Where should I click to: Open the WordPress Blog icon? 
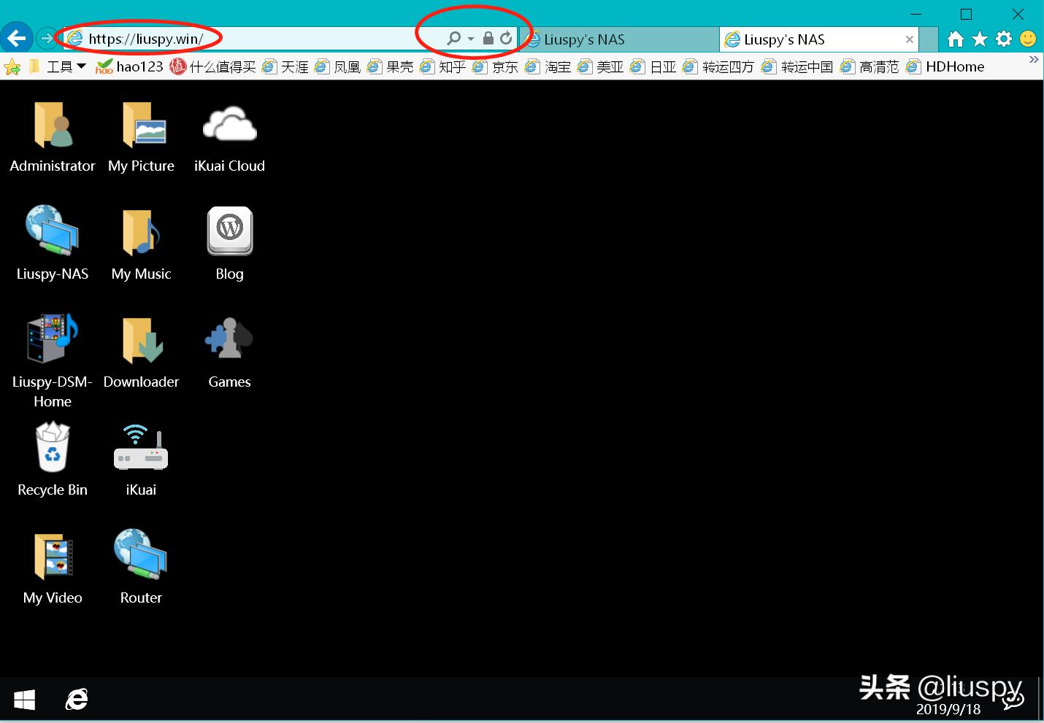coord(230,231)
